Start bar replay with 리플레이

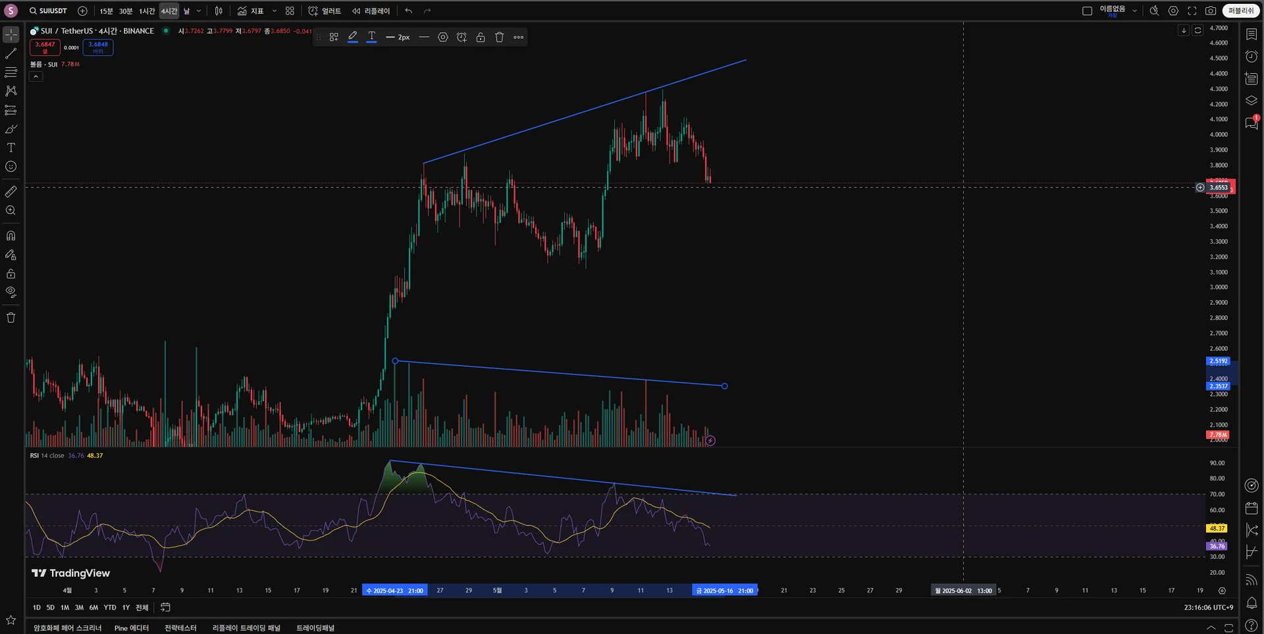point(371,11)
